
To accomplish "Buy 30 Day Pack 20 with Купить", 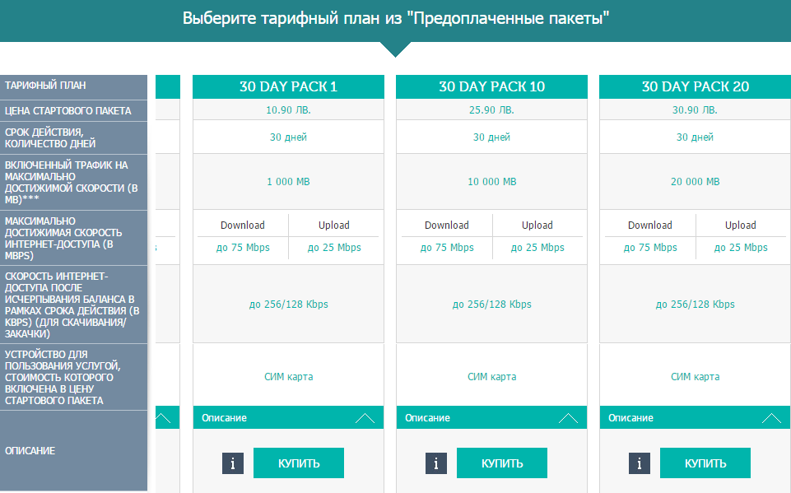I will (x=705, y=463).
